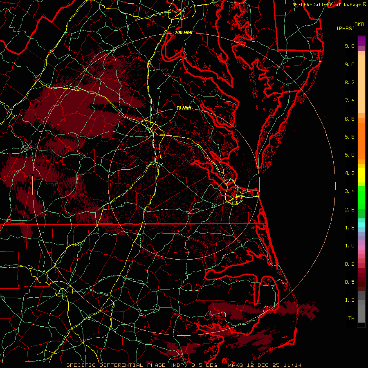Click the -0.5 scale value

point(348,282)
